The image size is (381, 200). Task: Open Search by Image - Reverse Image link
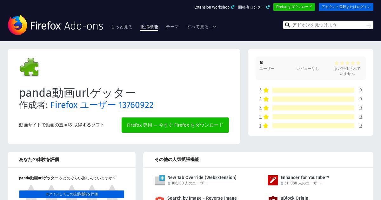pyautogui.click(x=202, y=198)
